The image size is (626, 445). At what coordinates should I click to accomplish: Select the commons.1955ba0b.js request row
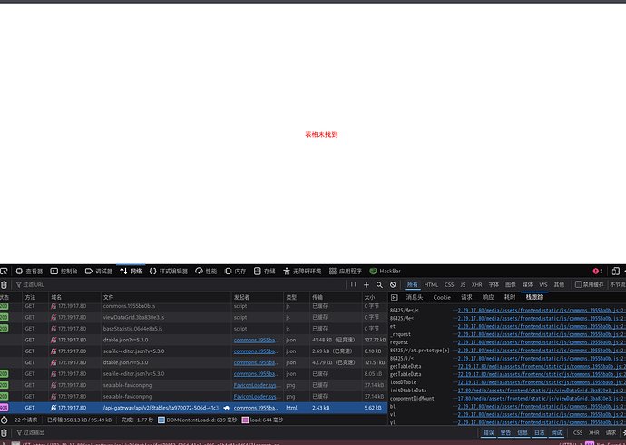pyautogui.click(x=193, y=306)
